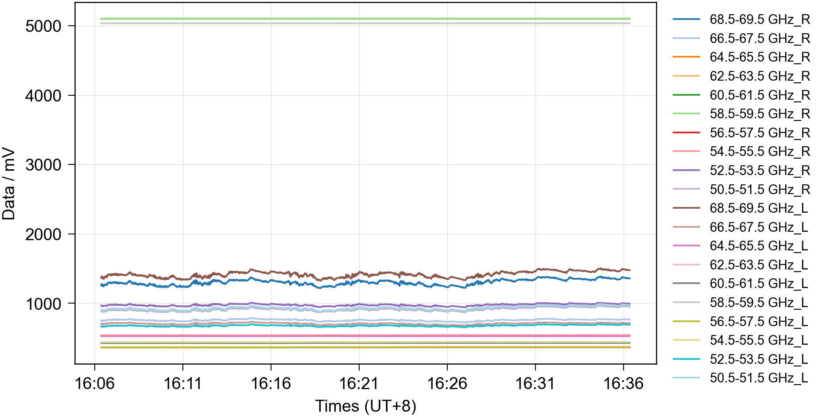Click the 16:36 x-axis tick label
Viewport: 818px width, 417px height.
tap(623, 383)
